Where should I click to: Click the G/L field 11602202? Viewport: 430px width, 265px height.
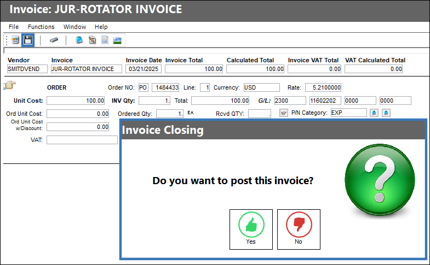pos(325,101)
